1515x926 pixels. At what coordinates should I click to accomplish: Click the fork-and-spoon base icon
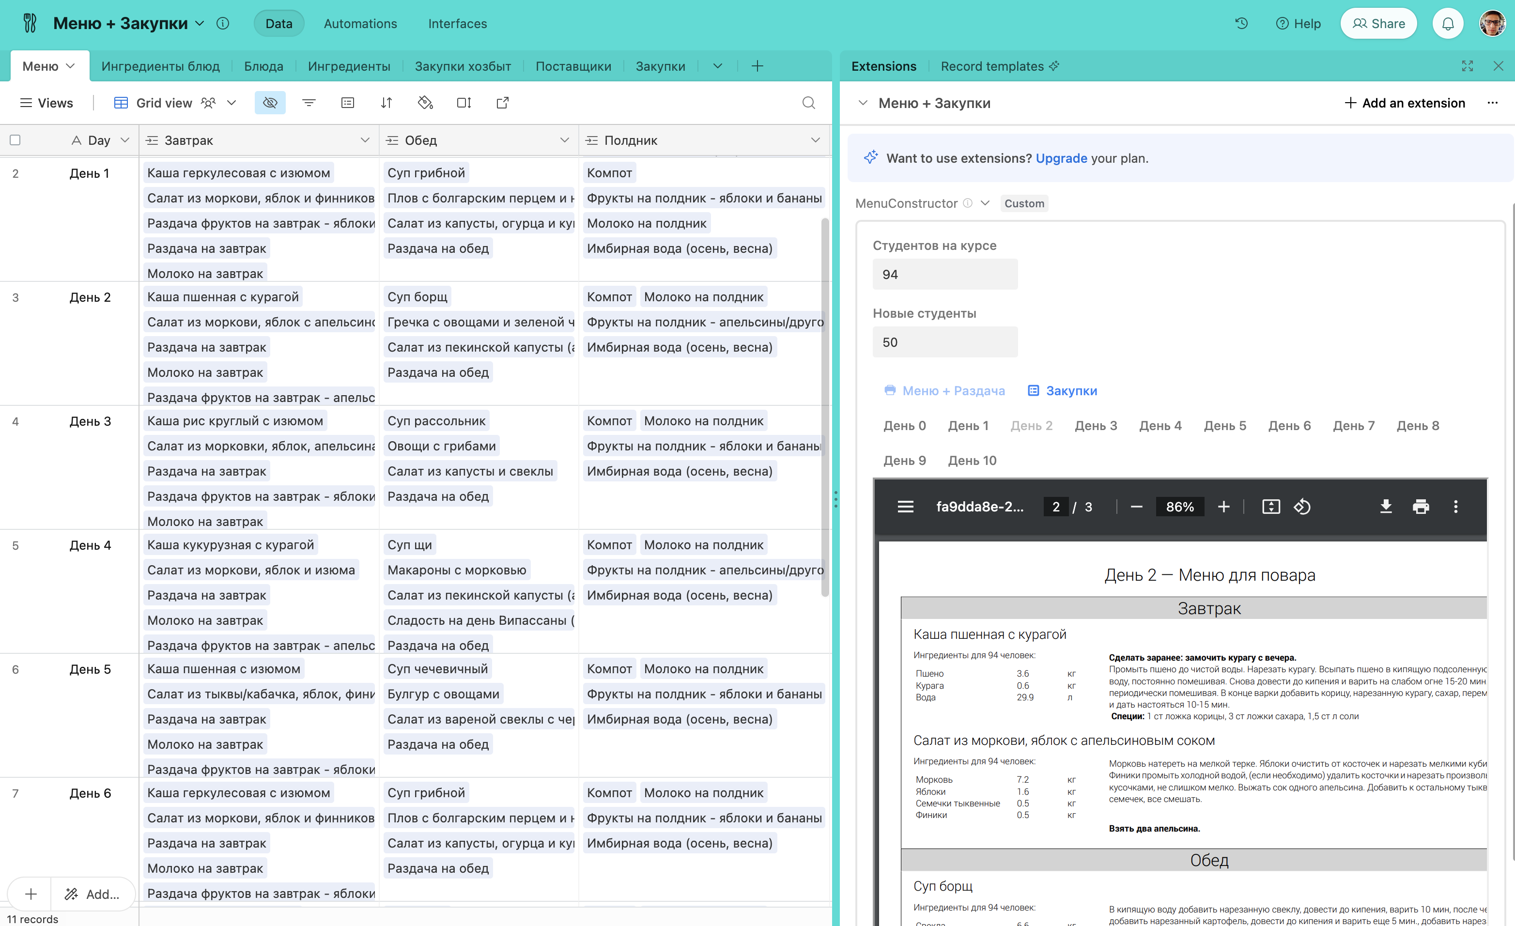pos(30,23)
